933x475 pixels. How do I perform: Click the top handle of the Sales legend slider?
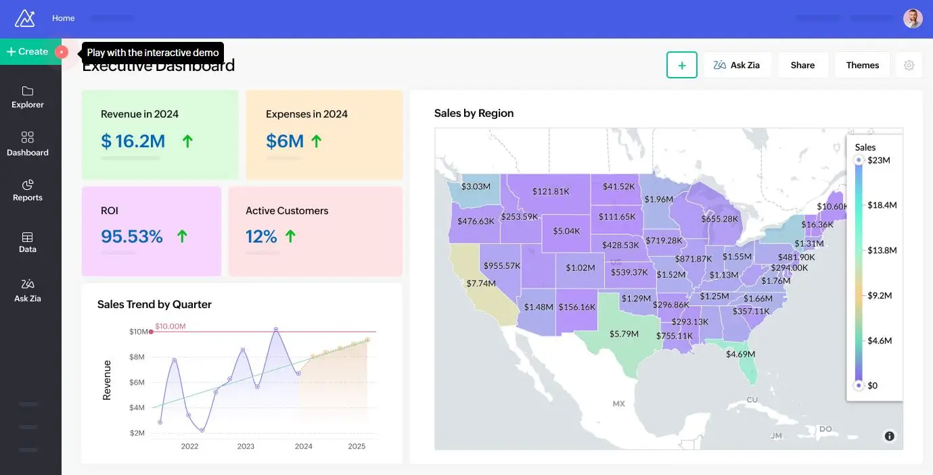point(859,160)
